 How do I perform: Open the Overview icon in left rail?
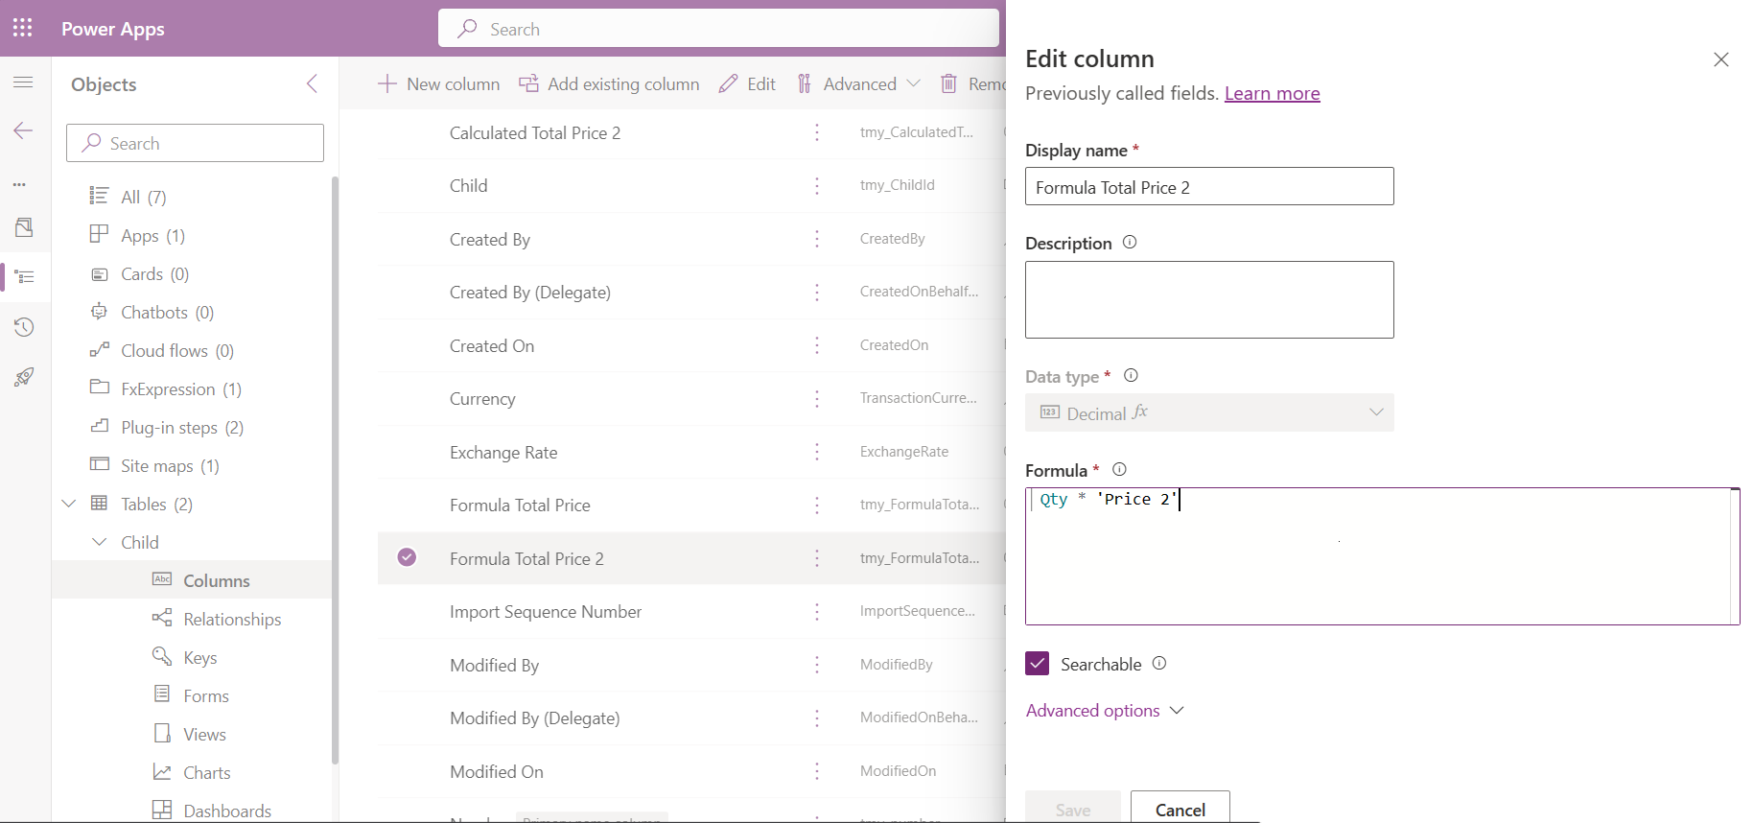click(24, 227)
